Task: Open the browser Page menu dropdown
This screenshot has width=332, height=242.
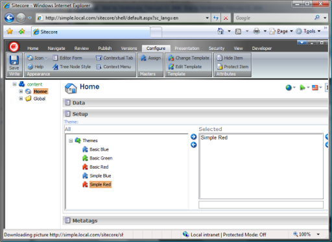Action: tap(281, 31)
